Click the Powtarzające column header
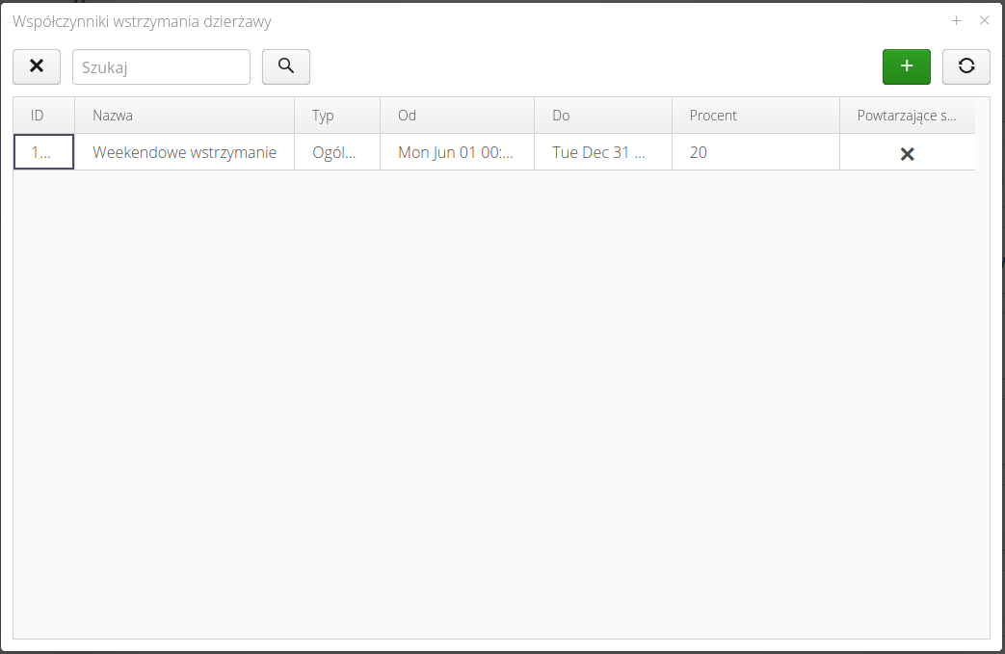The width and height of the screenshot is (1005, 654). click(x=906, y=116)
